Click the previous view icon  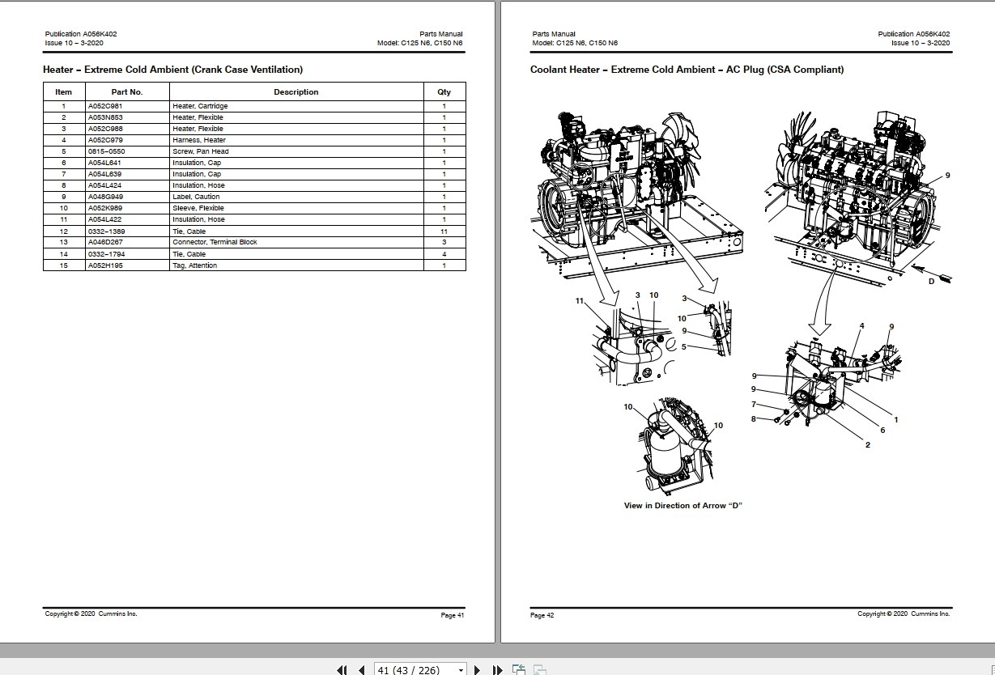519,669
